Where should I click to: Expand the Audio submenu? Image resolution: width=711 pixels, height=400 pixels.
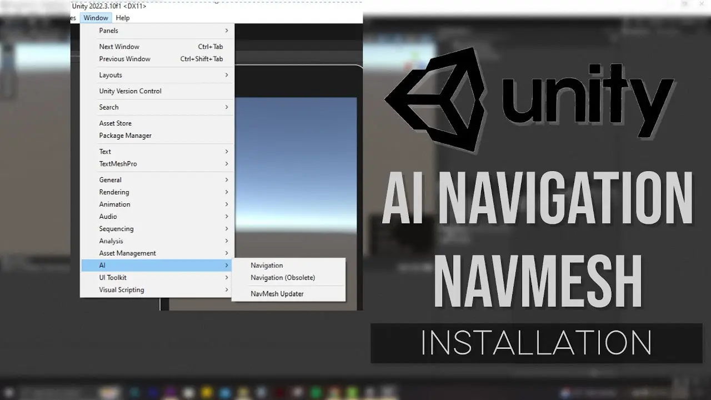[157, 217]
